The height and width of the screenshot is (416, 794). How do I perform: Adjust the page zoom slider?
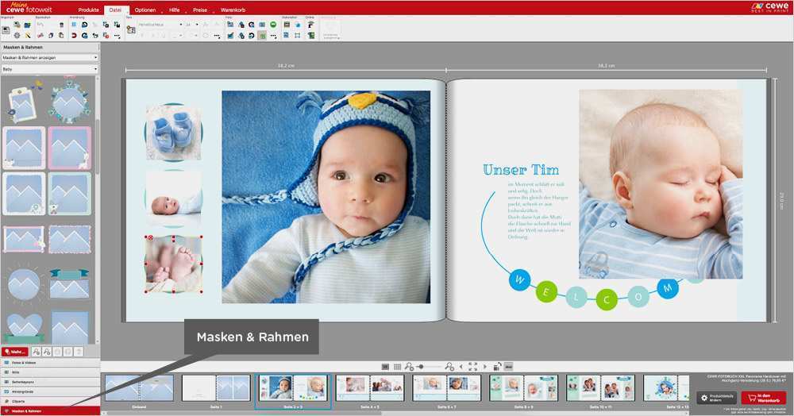[x=422, y=367]
